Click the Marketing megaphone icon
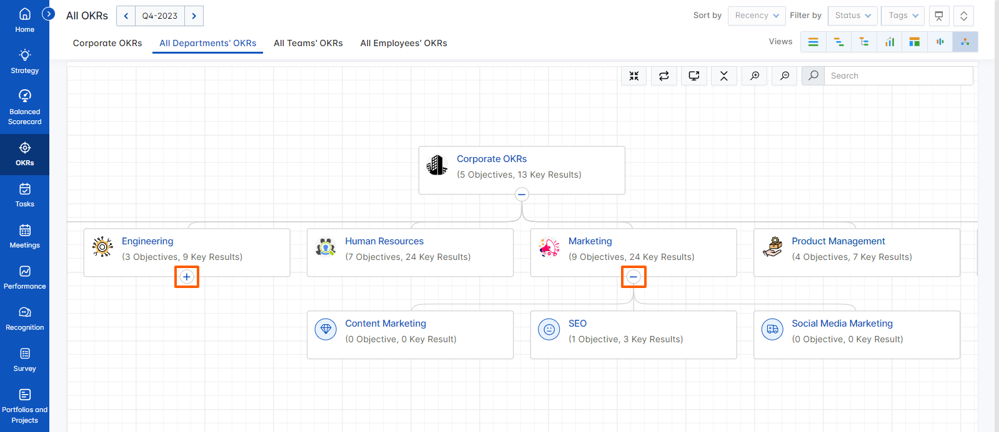 pos(549,247)
